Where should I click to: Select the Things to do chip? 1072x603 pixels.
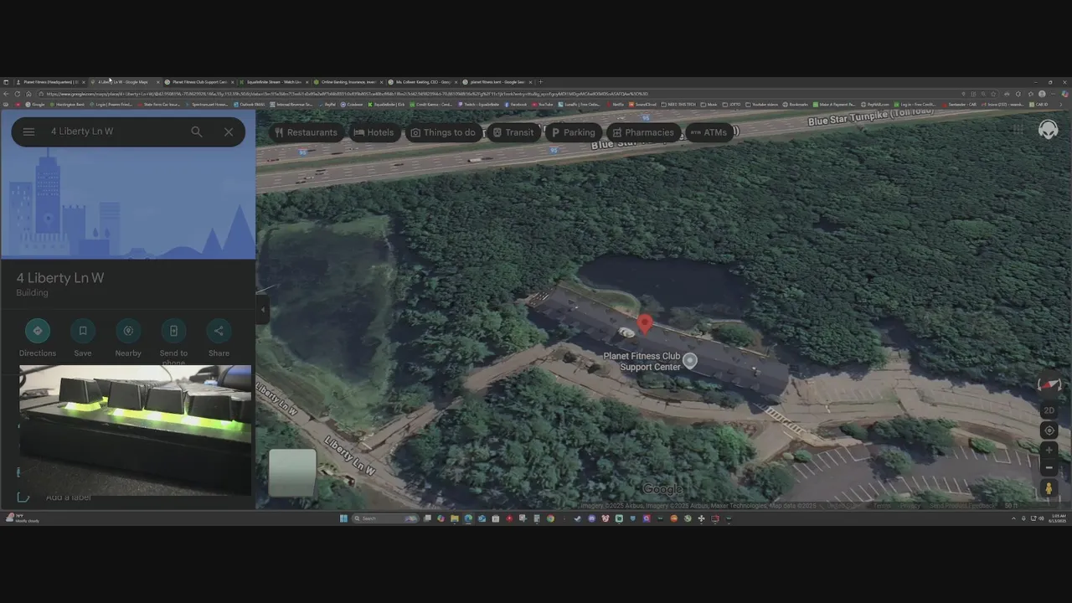point(442,132)
